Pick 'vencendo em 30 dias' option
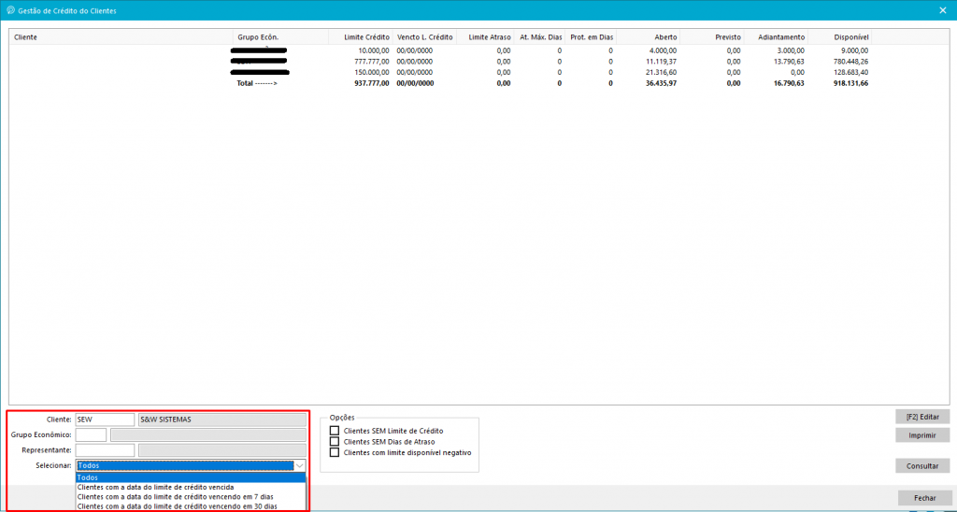The width and height of the screenshot is (957, 512). 191,505
